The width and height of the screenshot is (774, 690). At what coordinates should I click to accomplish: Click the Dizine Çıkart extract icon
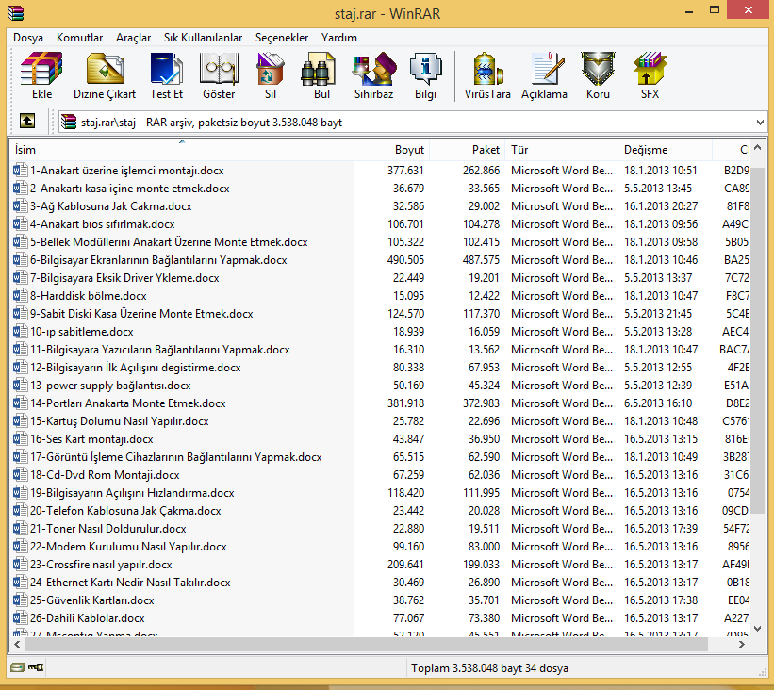[105, 69]
